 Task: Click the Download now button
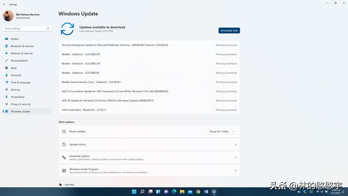click(229, 30)
